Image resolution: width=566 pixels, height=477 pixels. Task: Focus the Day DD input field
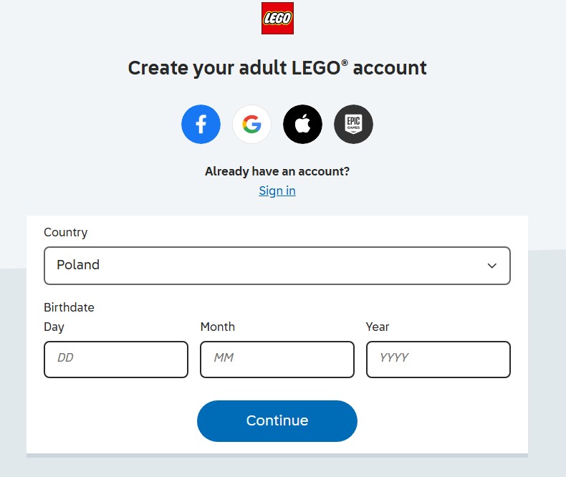point(115,359)
